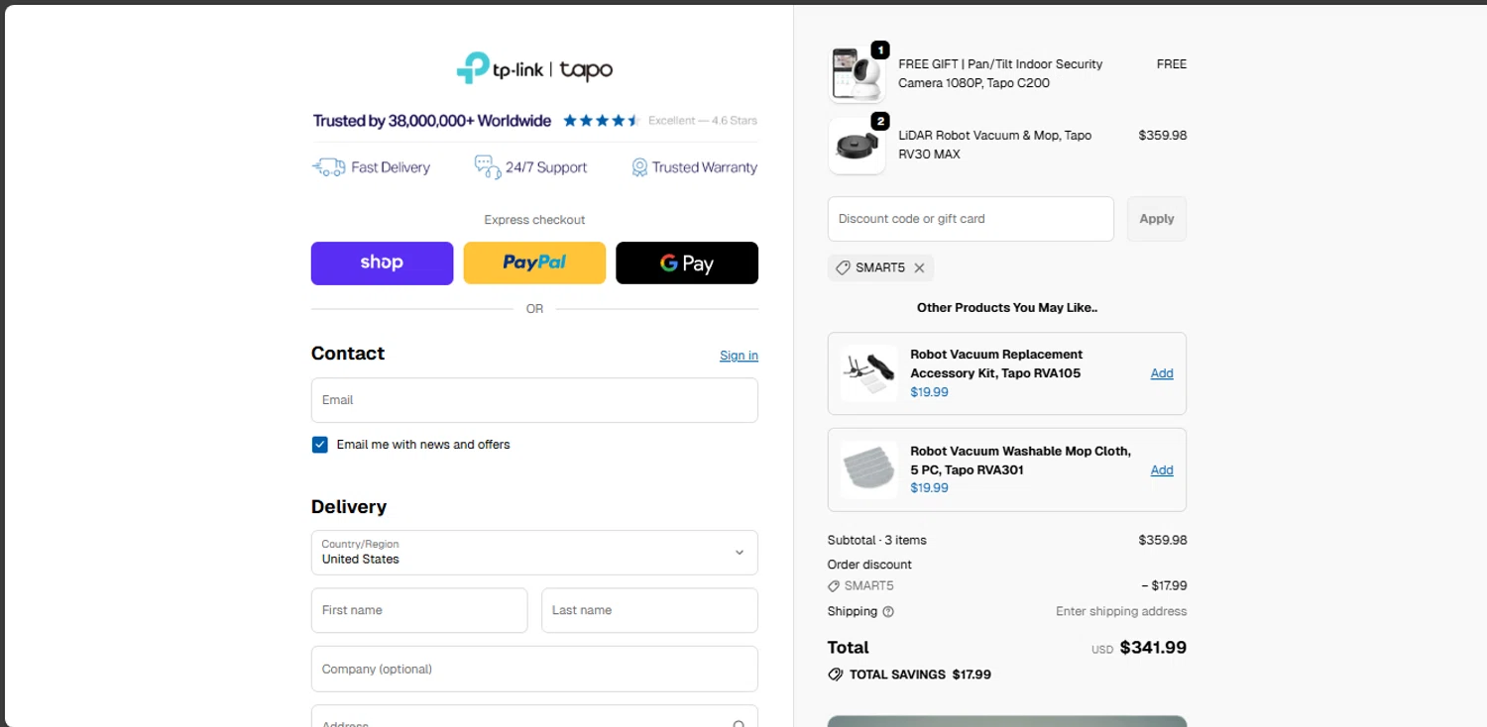This screenshot has height=727, width=1487.
Task: Click the − $17.99 discount amount
Action: (x=1164, y=586)
